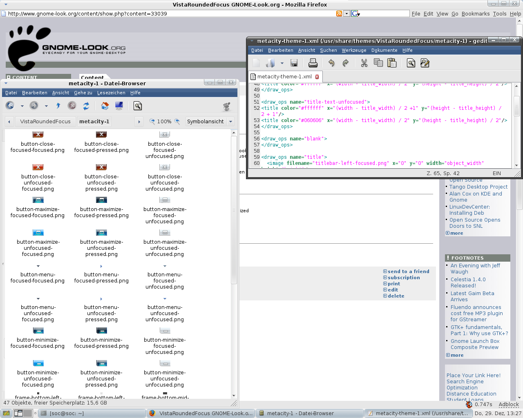Open the Dokumente menu in gedit
Image resolution: width=523 pixels, height=418 pixels.
(x=384, y=50)
